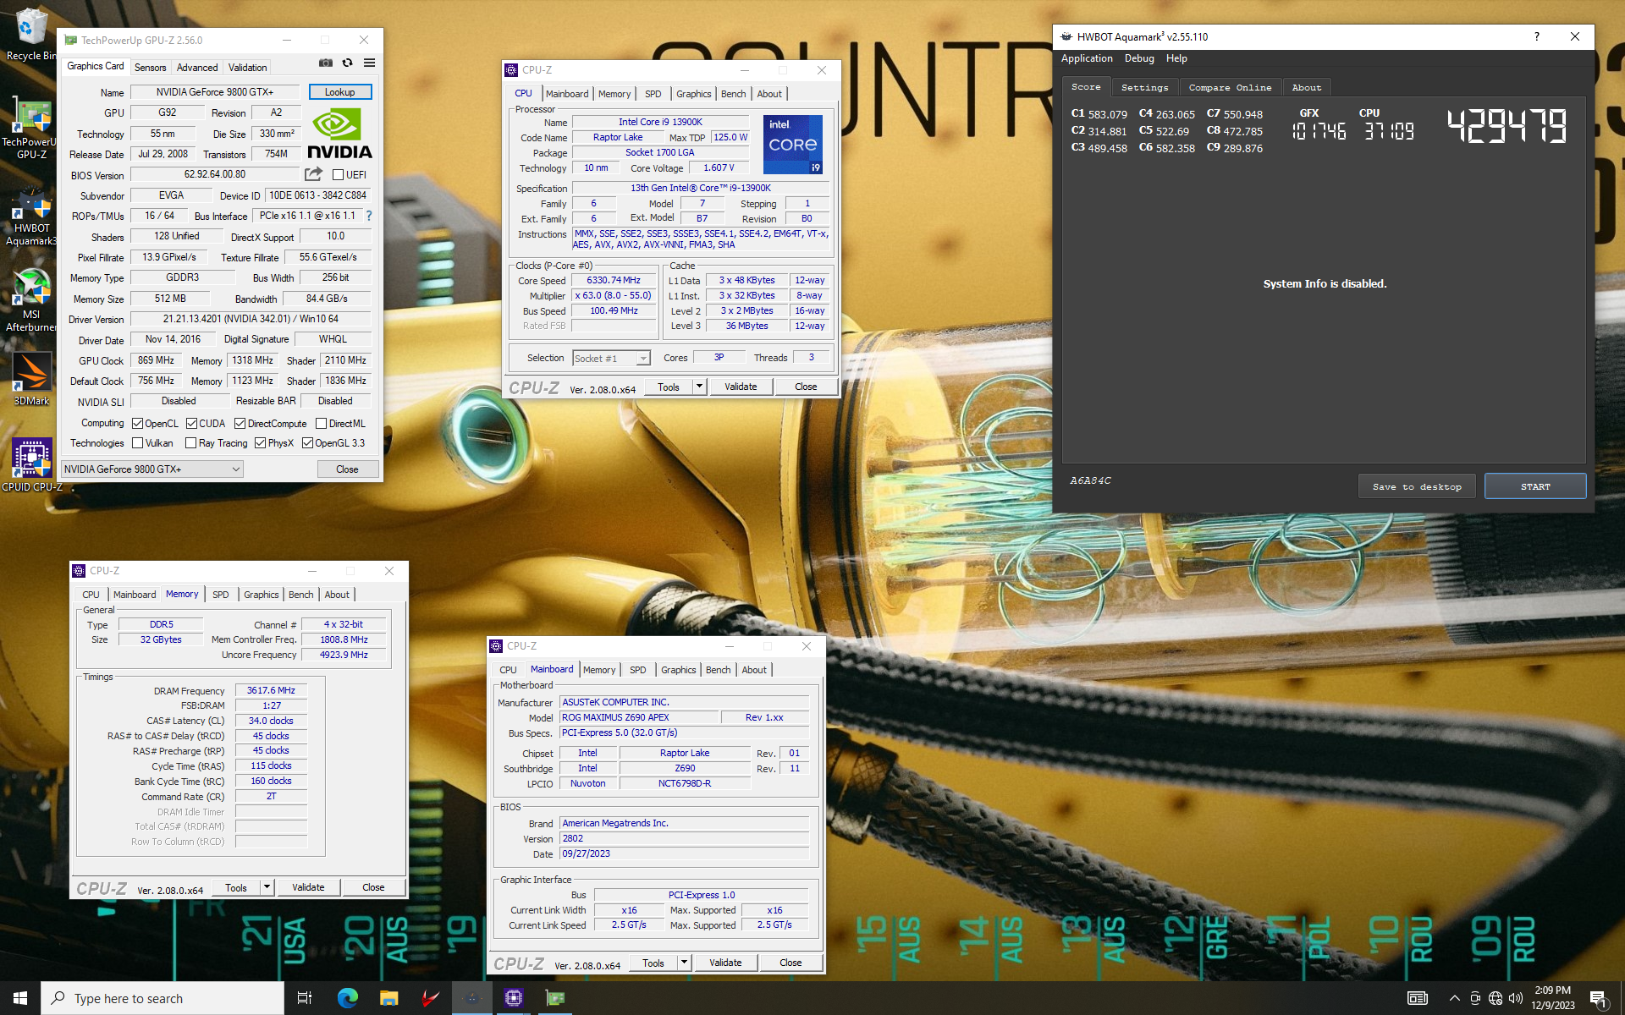The image size is (1625, 1015).
Task: Open HWBOT Aquamark3 desktop icon
Action: click(x=31, y=217)
